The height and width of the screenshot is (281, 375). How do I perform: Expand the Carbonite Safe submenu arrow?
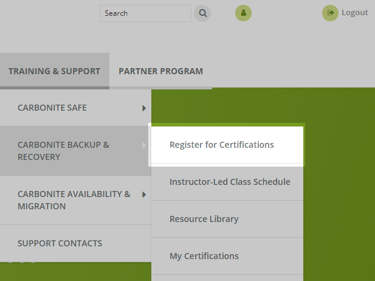click(x=144, y=108)
